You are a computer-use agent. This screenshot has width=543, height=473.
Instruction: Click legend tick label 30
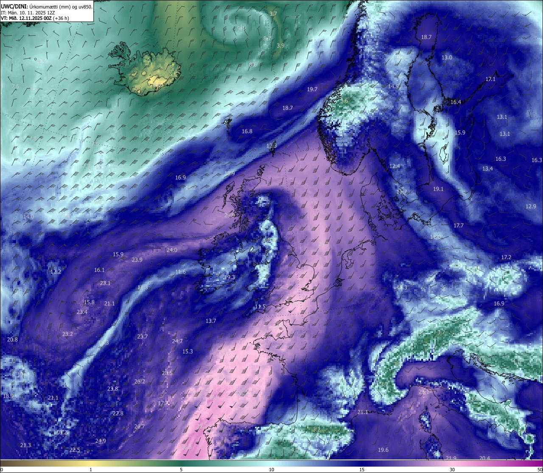[x=452, y=470]
